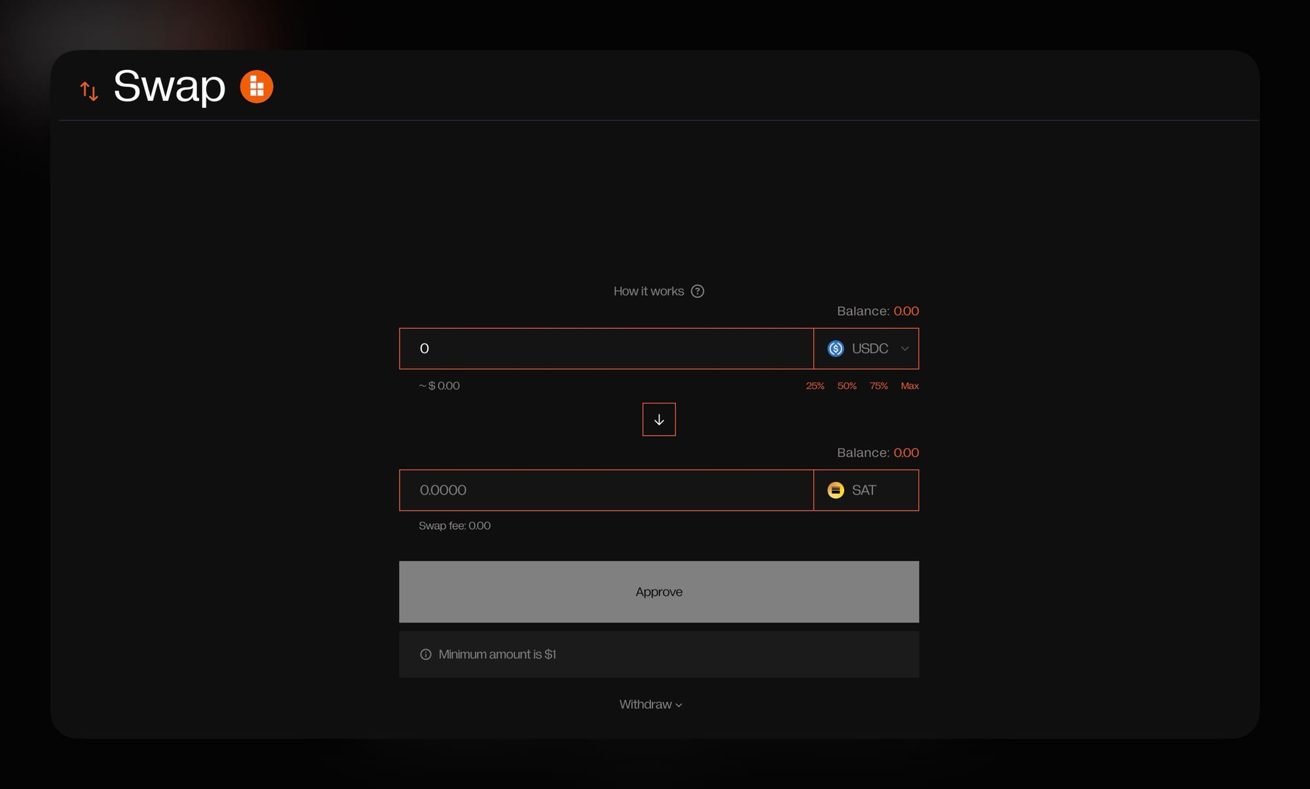Click the yellow SAT coin icon
The width and height of the screenshot is (1310, 789).
point(836,490)
